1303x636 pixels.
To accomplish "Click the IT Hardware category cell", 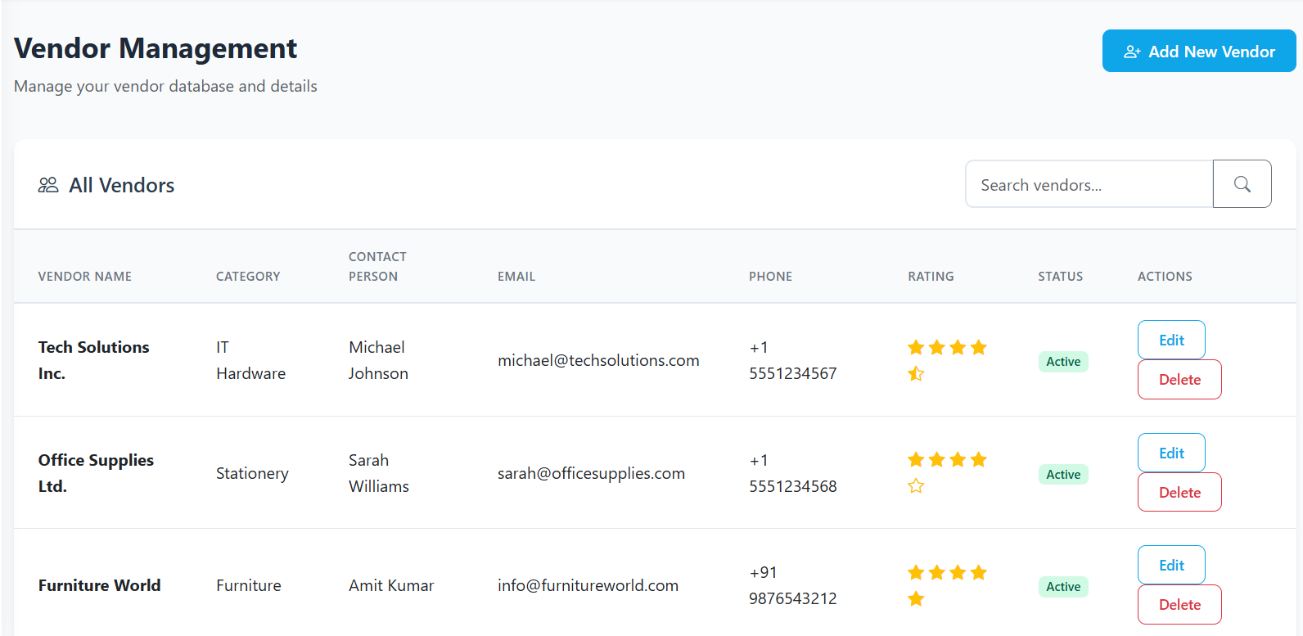I will point(250,360).
